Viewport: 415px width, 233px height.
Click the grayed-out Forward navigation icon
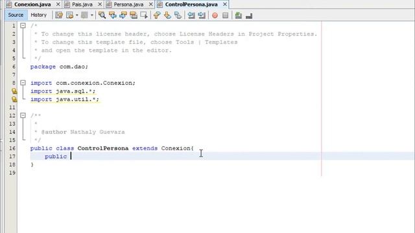pyautogui.click(x=84, y=16)
